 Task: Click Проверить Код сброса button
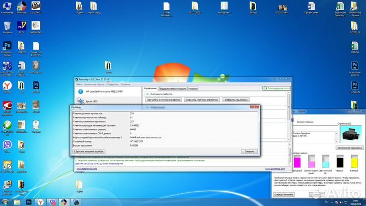(x=235, y=100)
